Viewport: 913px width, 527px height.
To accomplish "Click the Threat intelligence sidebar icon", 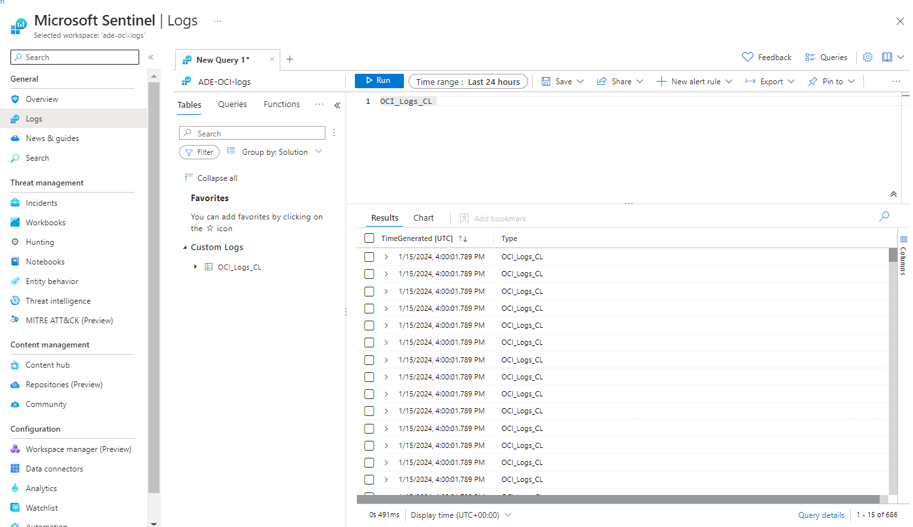I will (x=15, y=301).
